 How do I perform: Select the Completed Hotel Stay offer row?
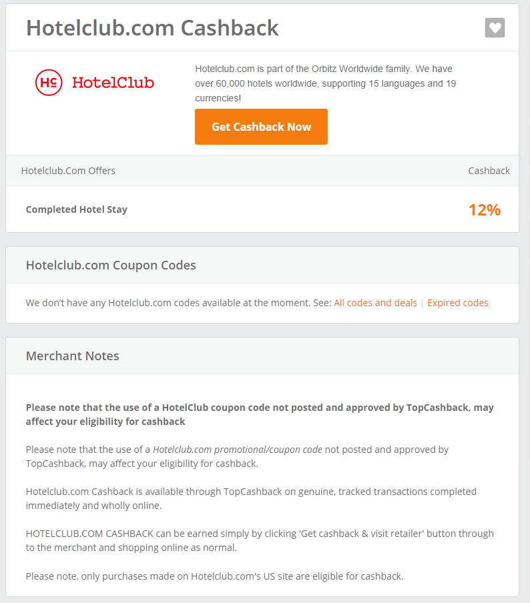tap(262, 209)
